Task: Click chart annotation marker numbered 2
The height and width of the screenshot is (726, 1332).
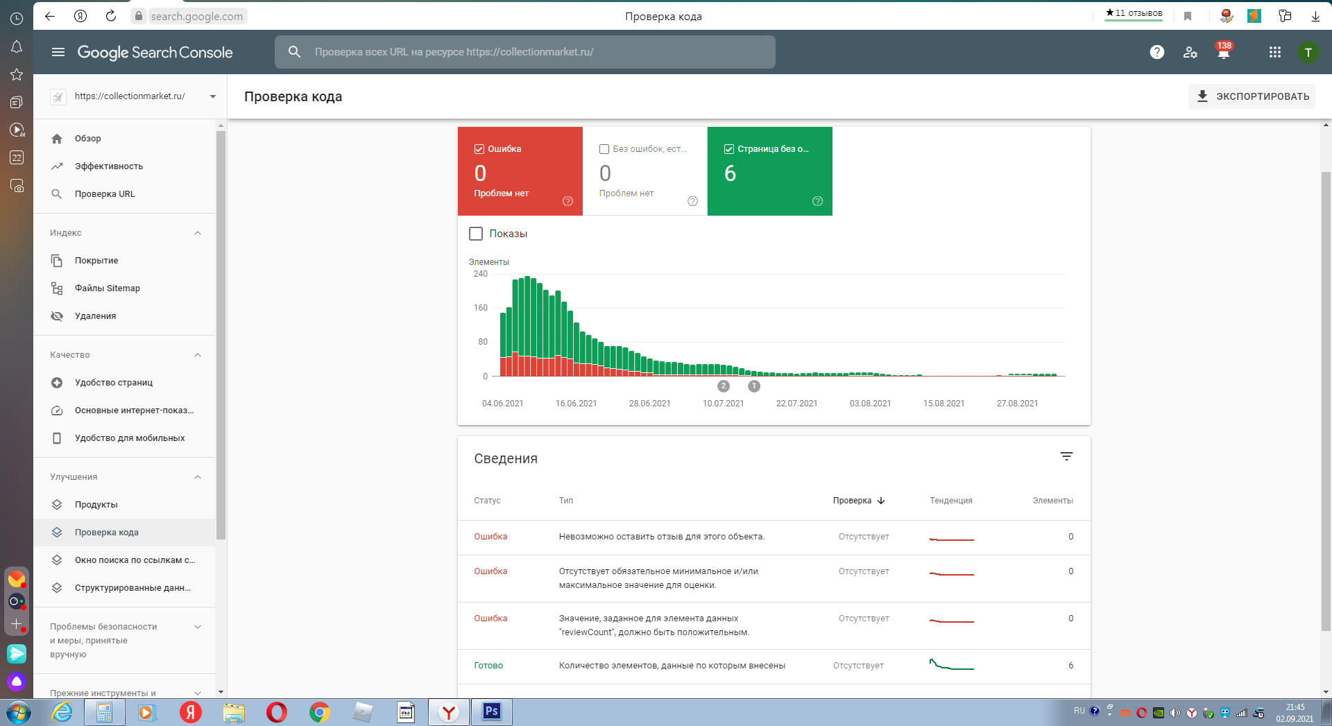Action: point(724,386)
